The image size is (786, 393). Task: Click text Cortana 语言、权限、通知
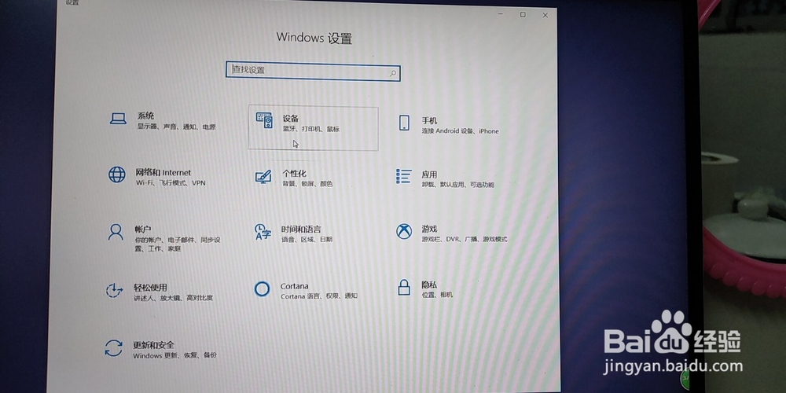click(319, 296)
